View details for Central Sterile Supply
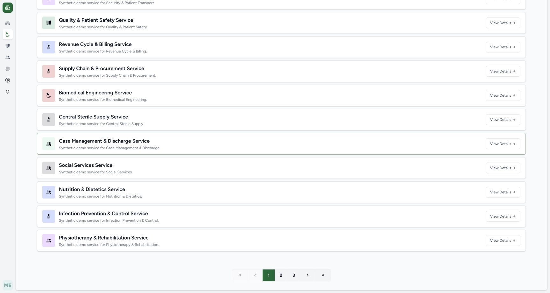This screenshot has height=293, width=550. 503,120
